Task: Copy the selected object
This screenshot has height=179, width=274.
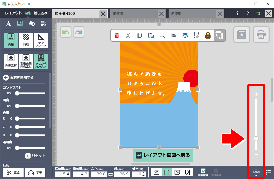Action: tap(139, 35)
